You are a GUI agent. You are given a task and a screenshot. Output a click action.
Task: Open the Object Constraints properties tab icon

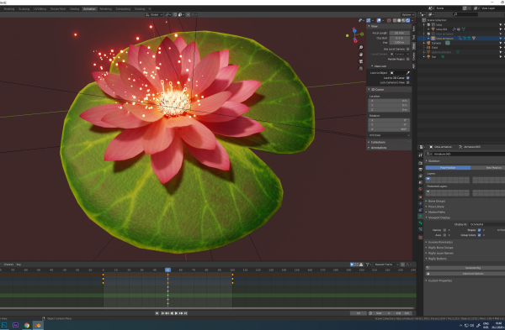point(420,210)
